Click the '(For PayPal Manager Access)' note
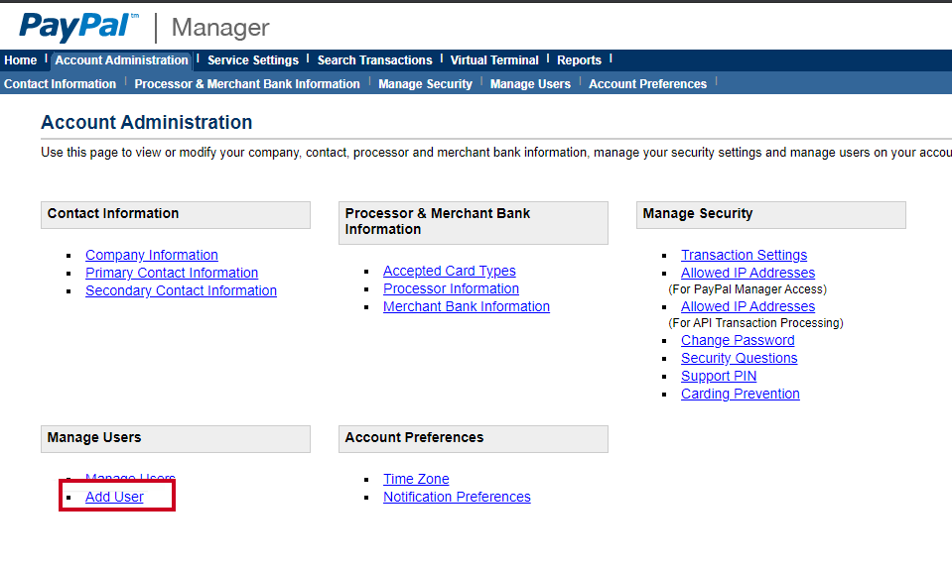This screenshot has width=952, height=569. [748, 289]
